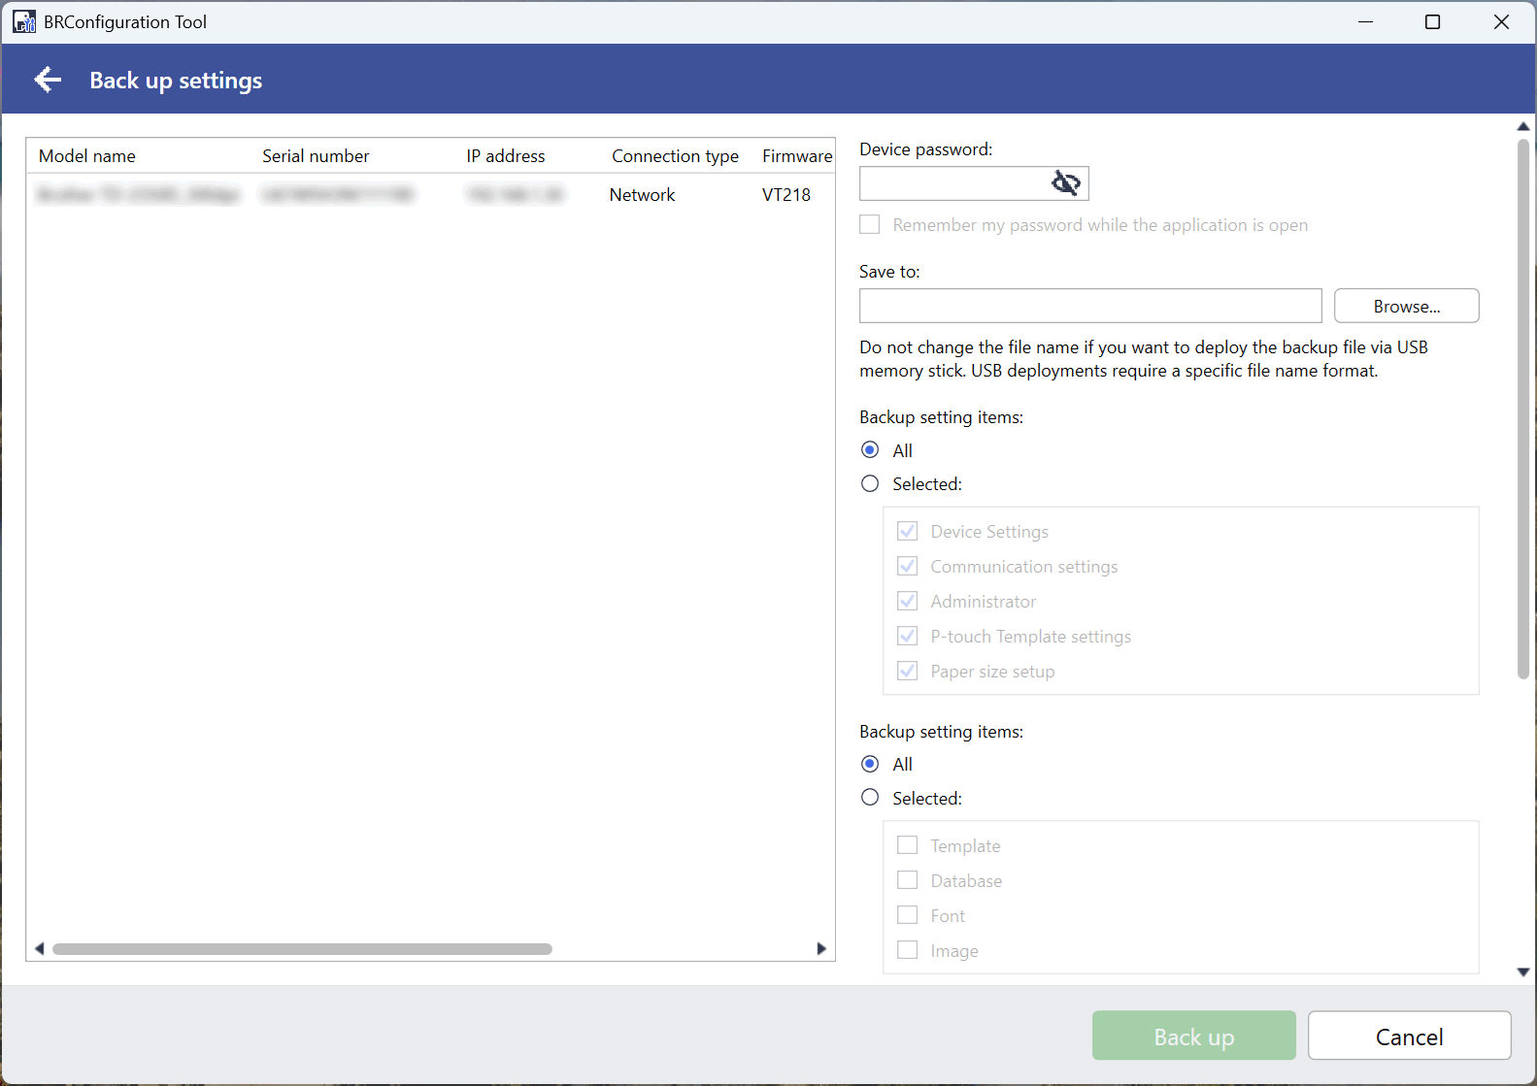Click the Browse... button
Screen dimensions: 1537x1086
pos(1406,306)
